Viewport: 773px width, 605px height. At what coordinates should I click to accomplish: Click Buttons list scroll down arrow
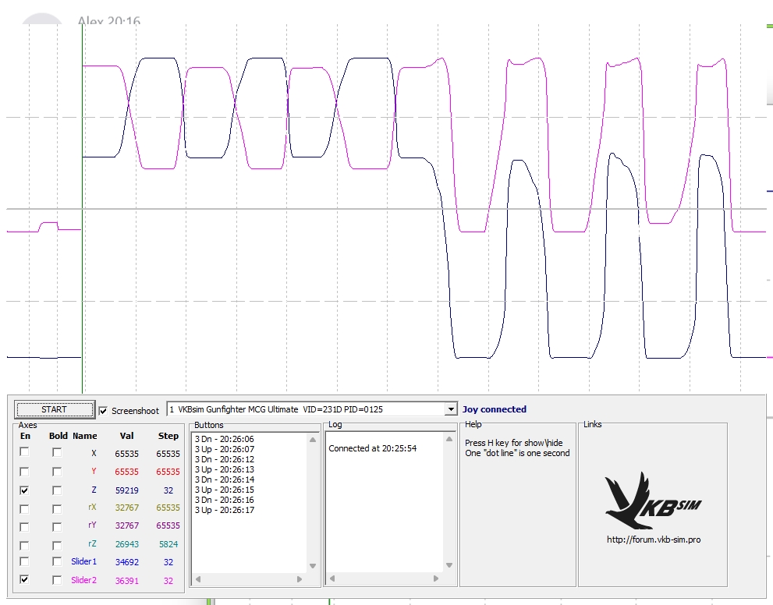pyautogui.click(x=312, y=567)
